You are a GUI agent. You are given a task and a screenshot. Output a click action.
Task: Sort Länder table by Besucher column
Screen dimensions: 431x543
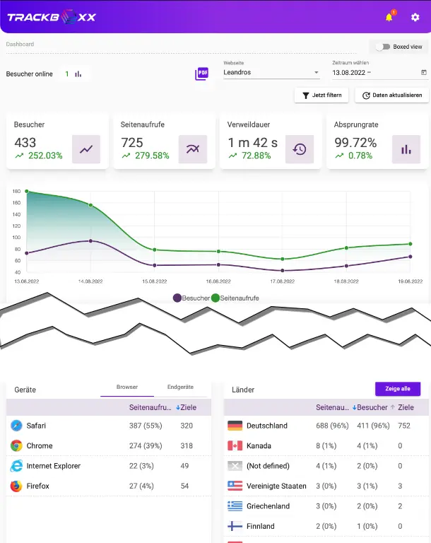[x=372, y=407]
